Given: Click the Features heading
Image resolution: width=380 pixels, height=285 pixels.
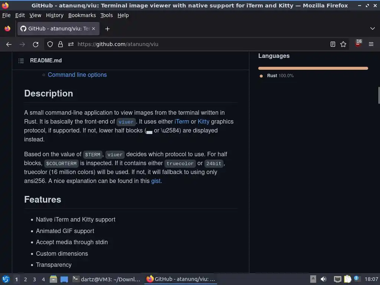Looking at the screenshot, I should pos(43,200).
